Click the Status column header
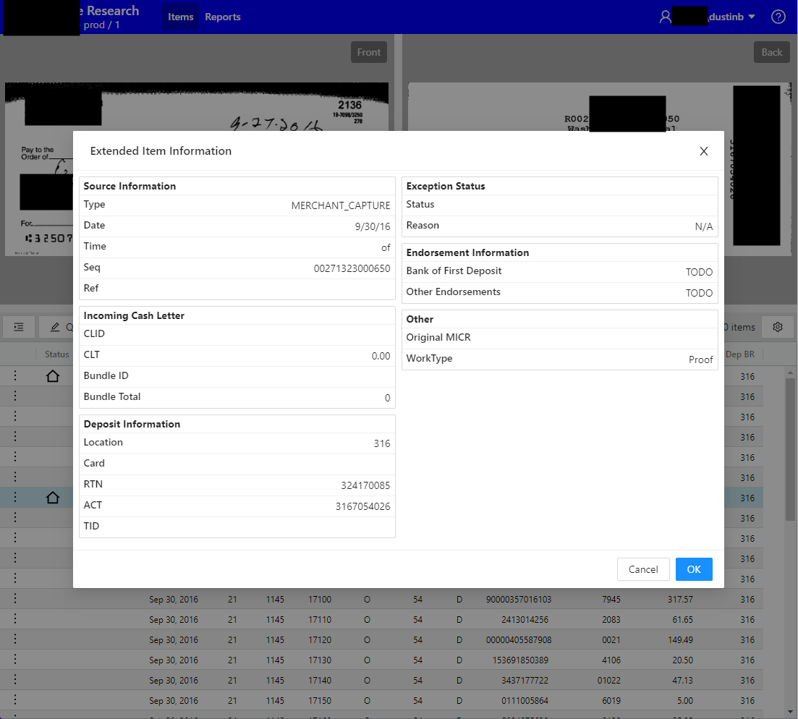 [x=56, y=354]
